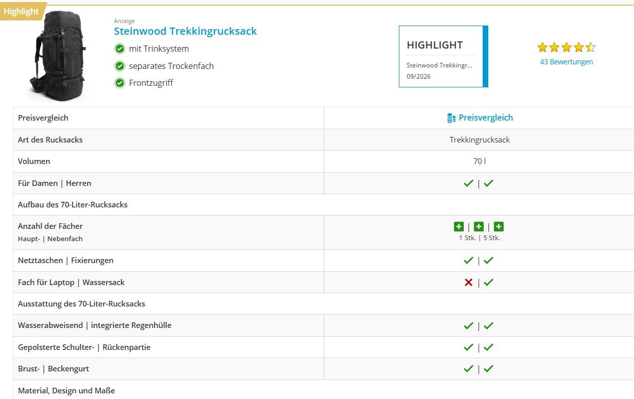This screenshot has height=399, width=634.
Task: Click the Preisvergleich price comparison link
Action: 486,118
